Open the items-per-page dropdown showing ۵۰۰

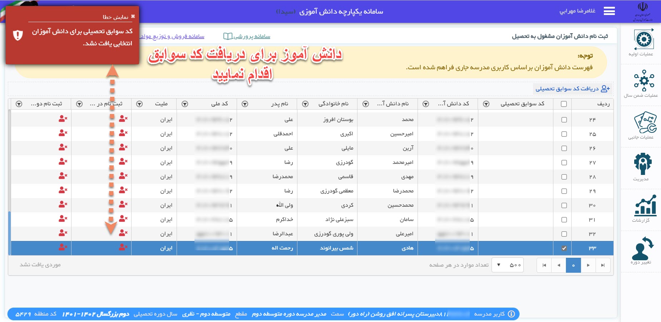(507, 265)
